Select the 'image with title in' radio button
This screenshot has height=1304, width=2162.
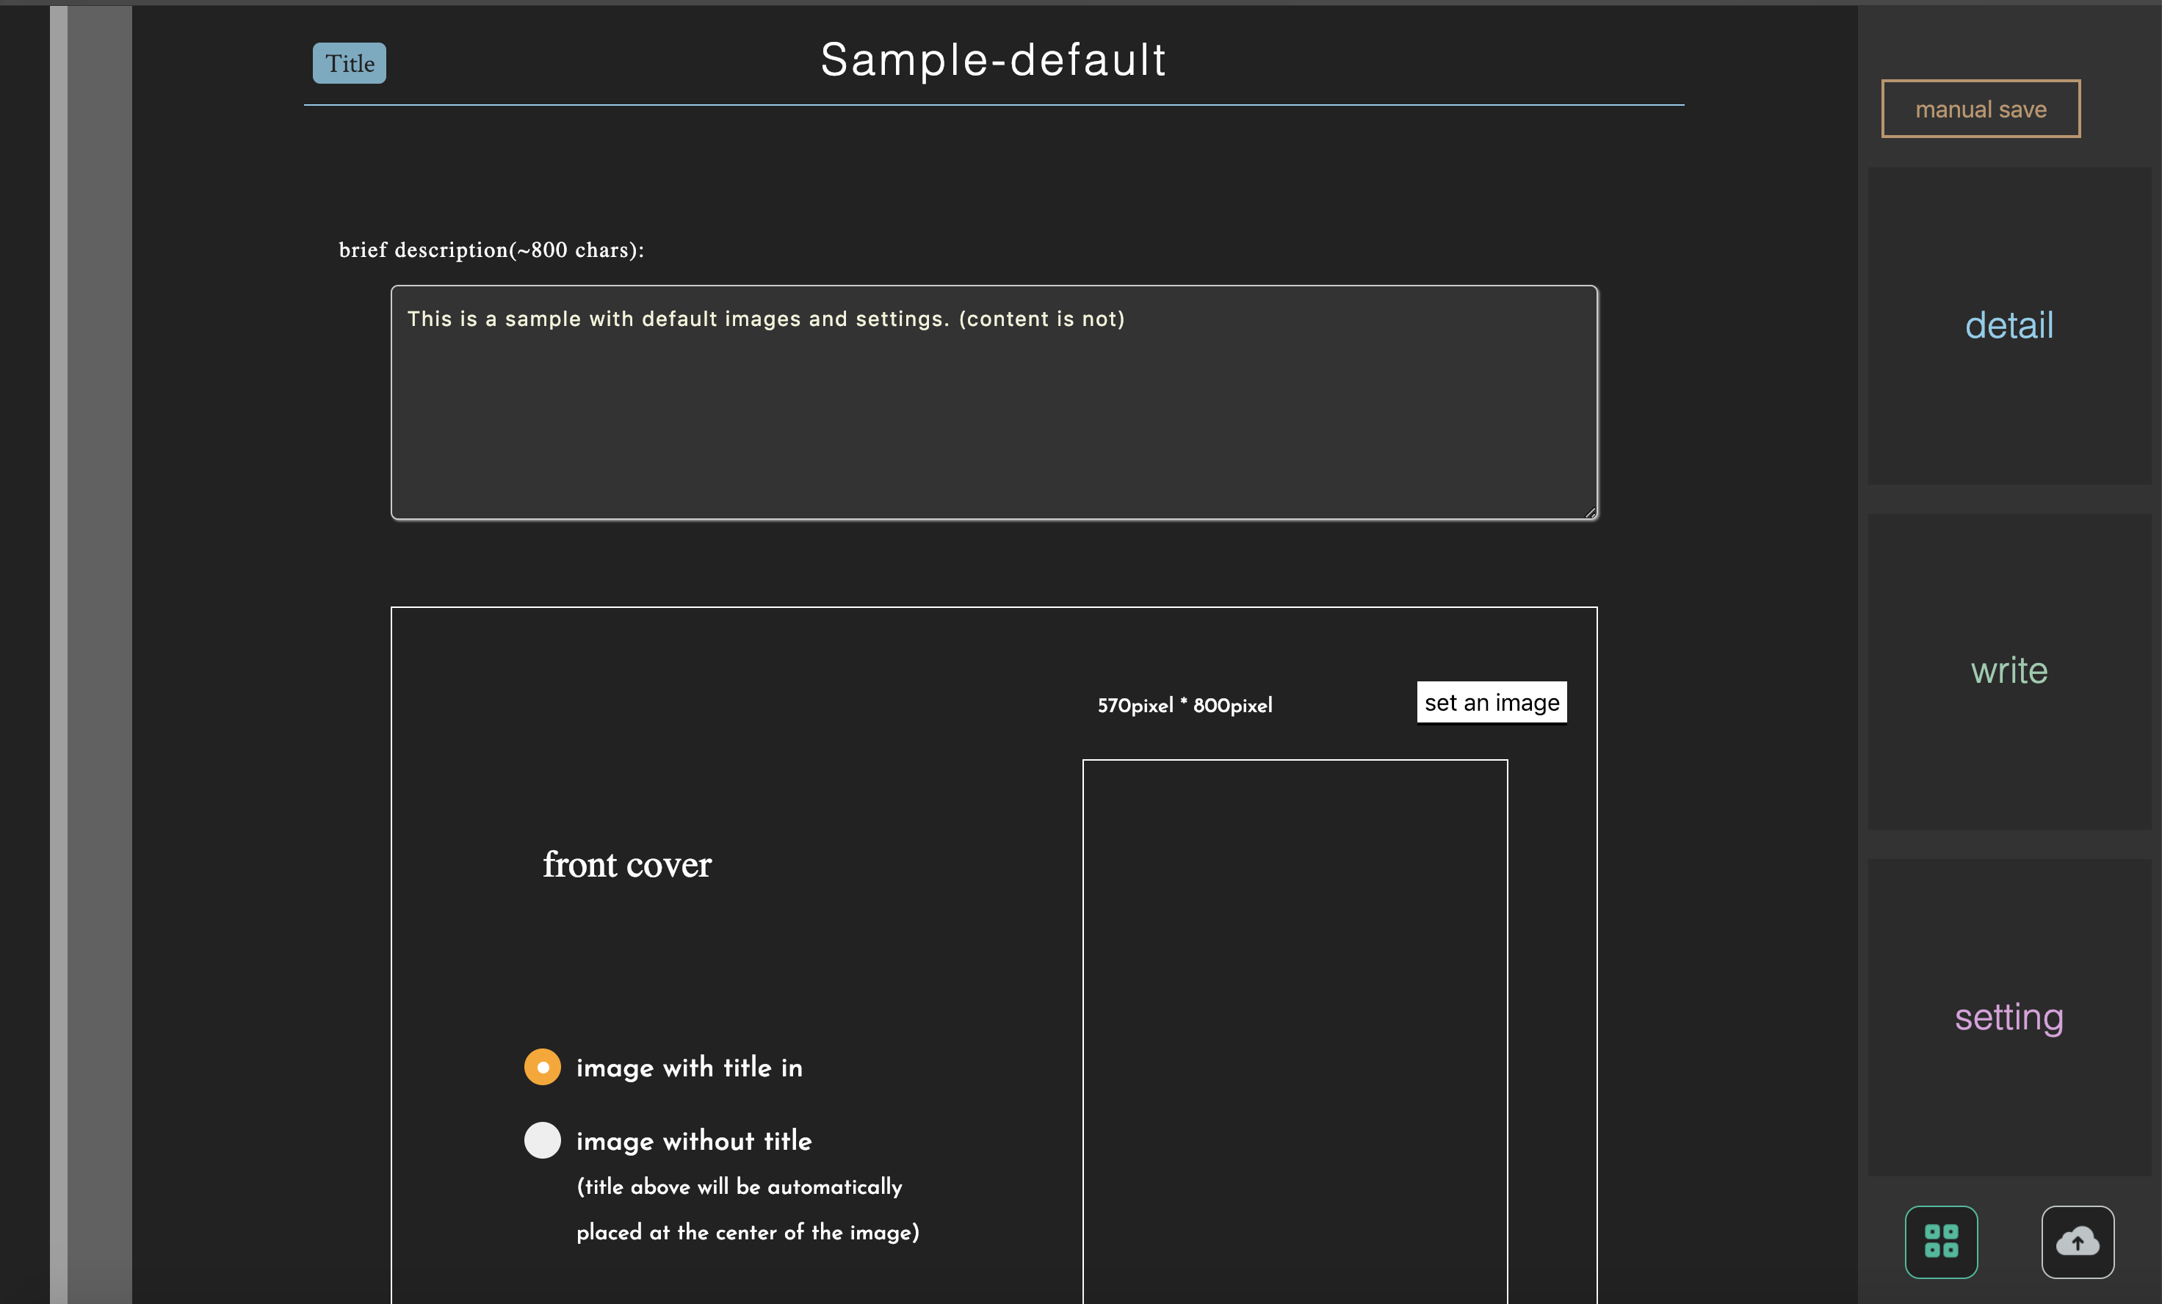542,1067
